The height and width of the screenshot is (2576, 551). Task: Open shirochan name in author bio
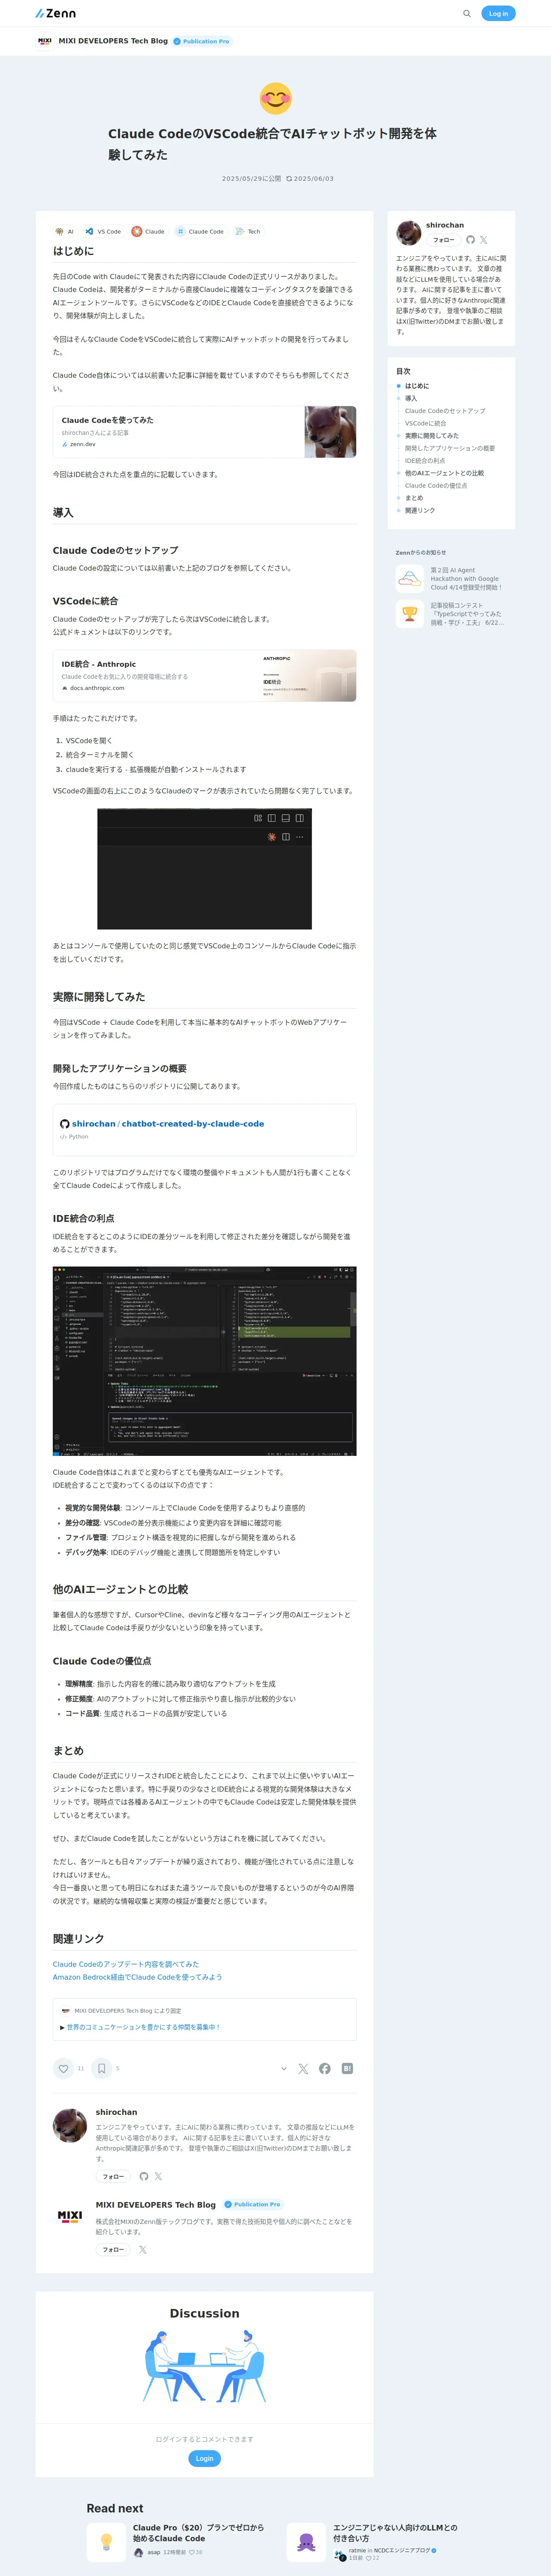coord(117,2112)
